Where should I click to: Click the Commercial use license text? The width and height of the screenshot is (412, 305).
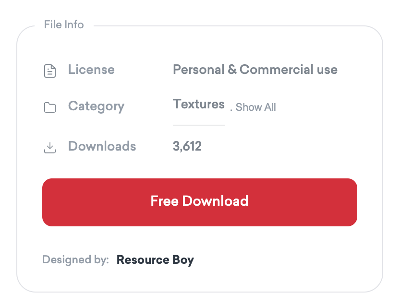[x=288, y=70]
